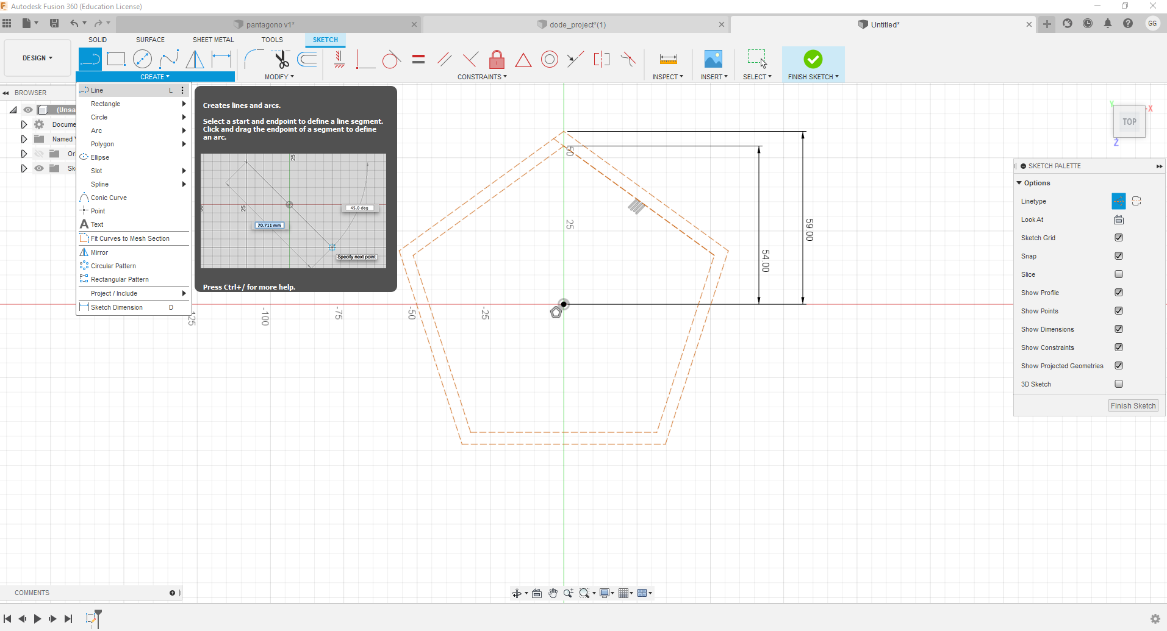1167x631 pixels.
Task: Expand the Named Views browser node
Action: tap(24, 139)
